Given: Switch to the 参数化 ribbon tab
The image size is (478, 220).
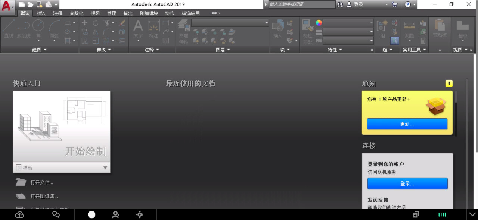Looking at the screenshot, I should click(x=77, y=13).
